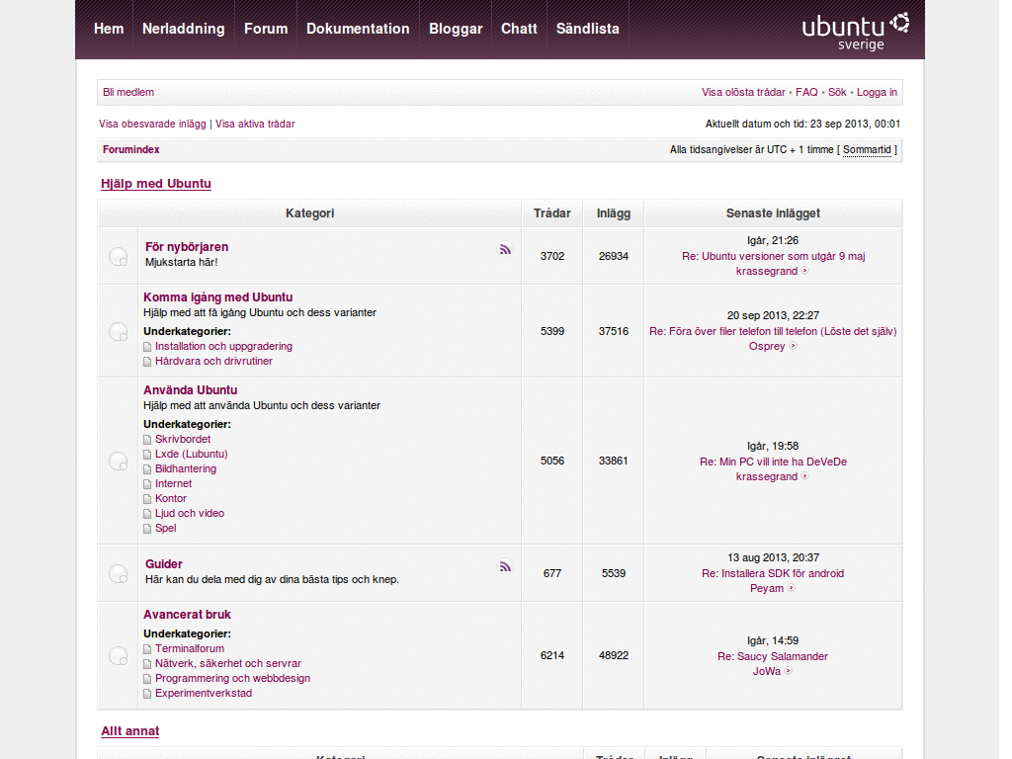Click the Ubuntu Sverige logo
Screen dimensions: 1012x759
pyautogui.click(x=856, y=29)
